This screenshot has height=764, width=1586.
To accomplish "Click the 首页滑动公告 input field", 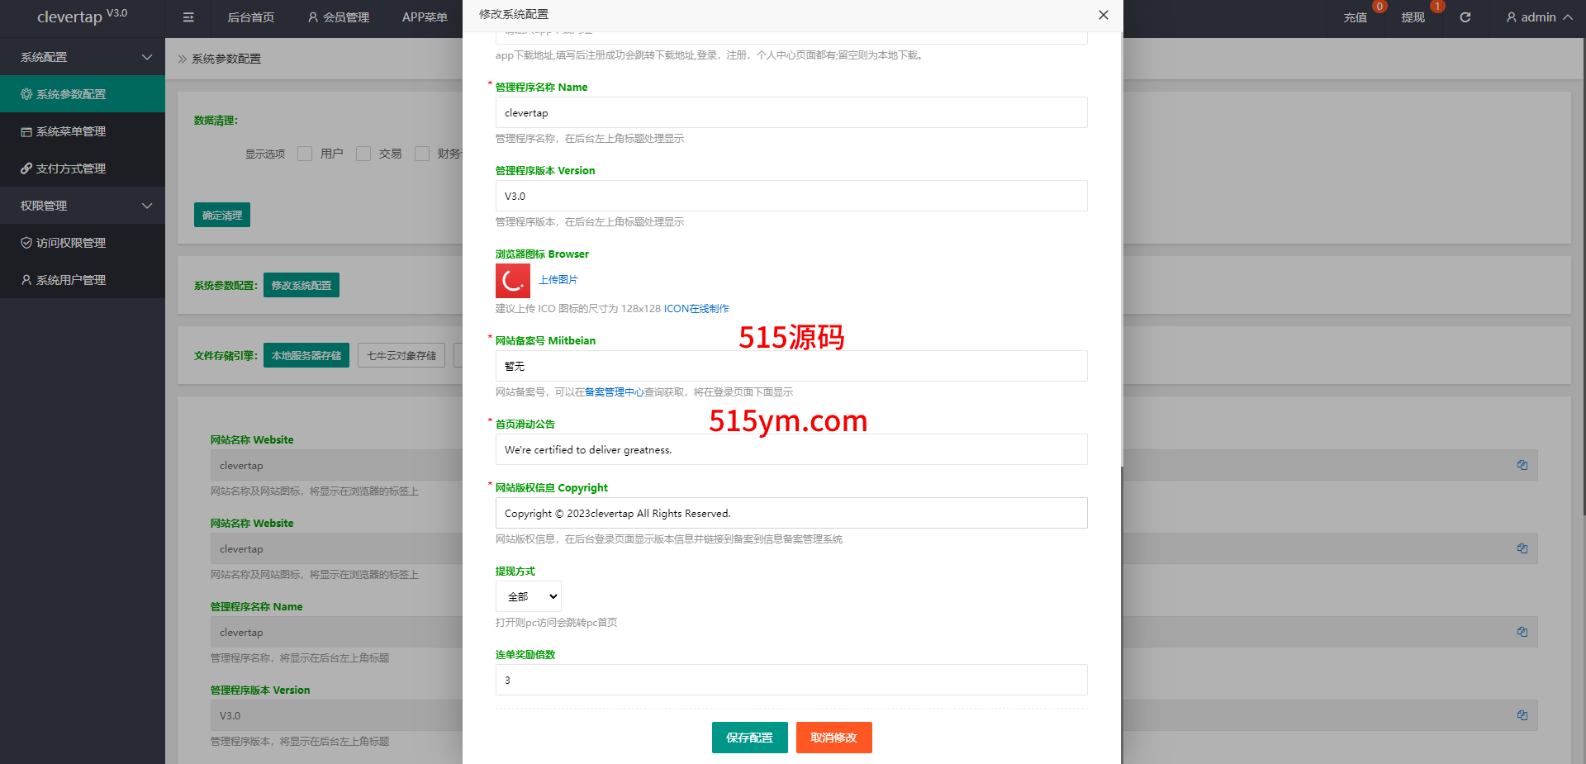I will click(x=791, y=449).
